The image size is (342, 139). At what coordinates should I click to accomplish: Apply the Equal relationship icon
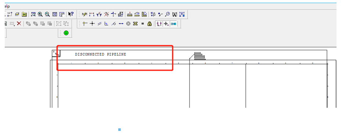pos(143,24)
